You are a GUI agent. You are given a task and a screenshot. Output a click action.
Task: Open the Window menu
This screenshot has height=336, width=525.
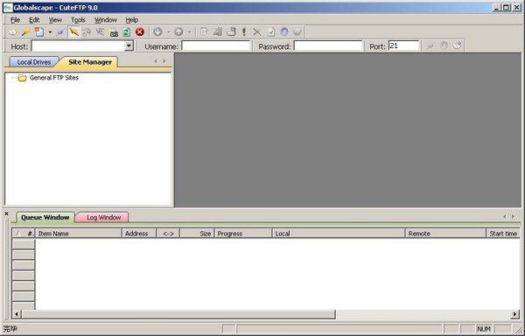[x=106, y=20]
